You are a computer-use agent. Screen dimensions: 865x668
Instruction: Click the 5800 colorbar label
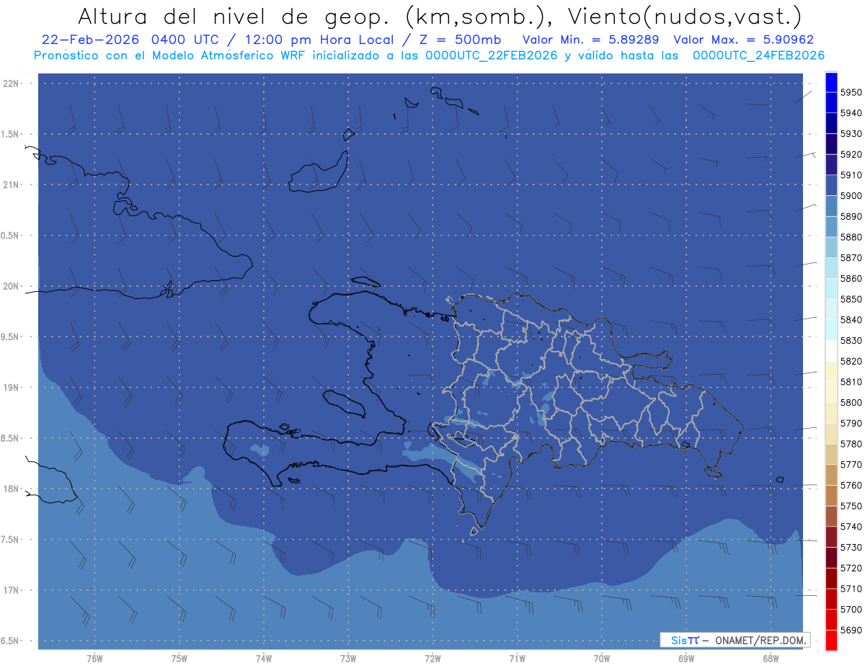(851, 402)
